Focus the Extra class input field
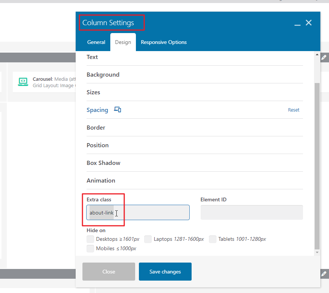Viewport: 329px width, 293px height. (138, 213)
